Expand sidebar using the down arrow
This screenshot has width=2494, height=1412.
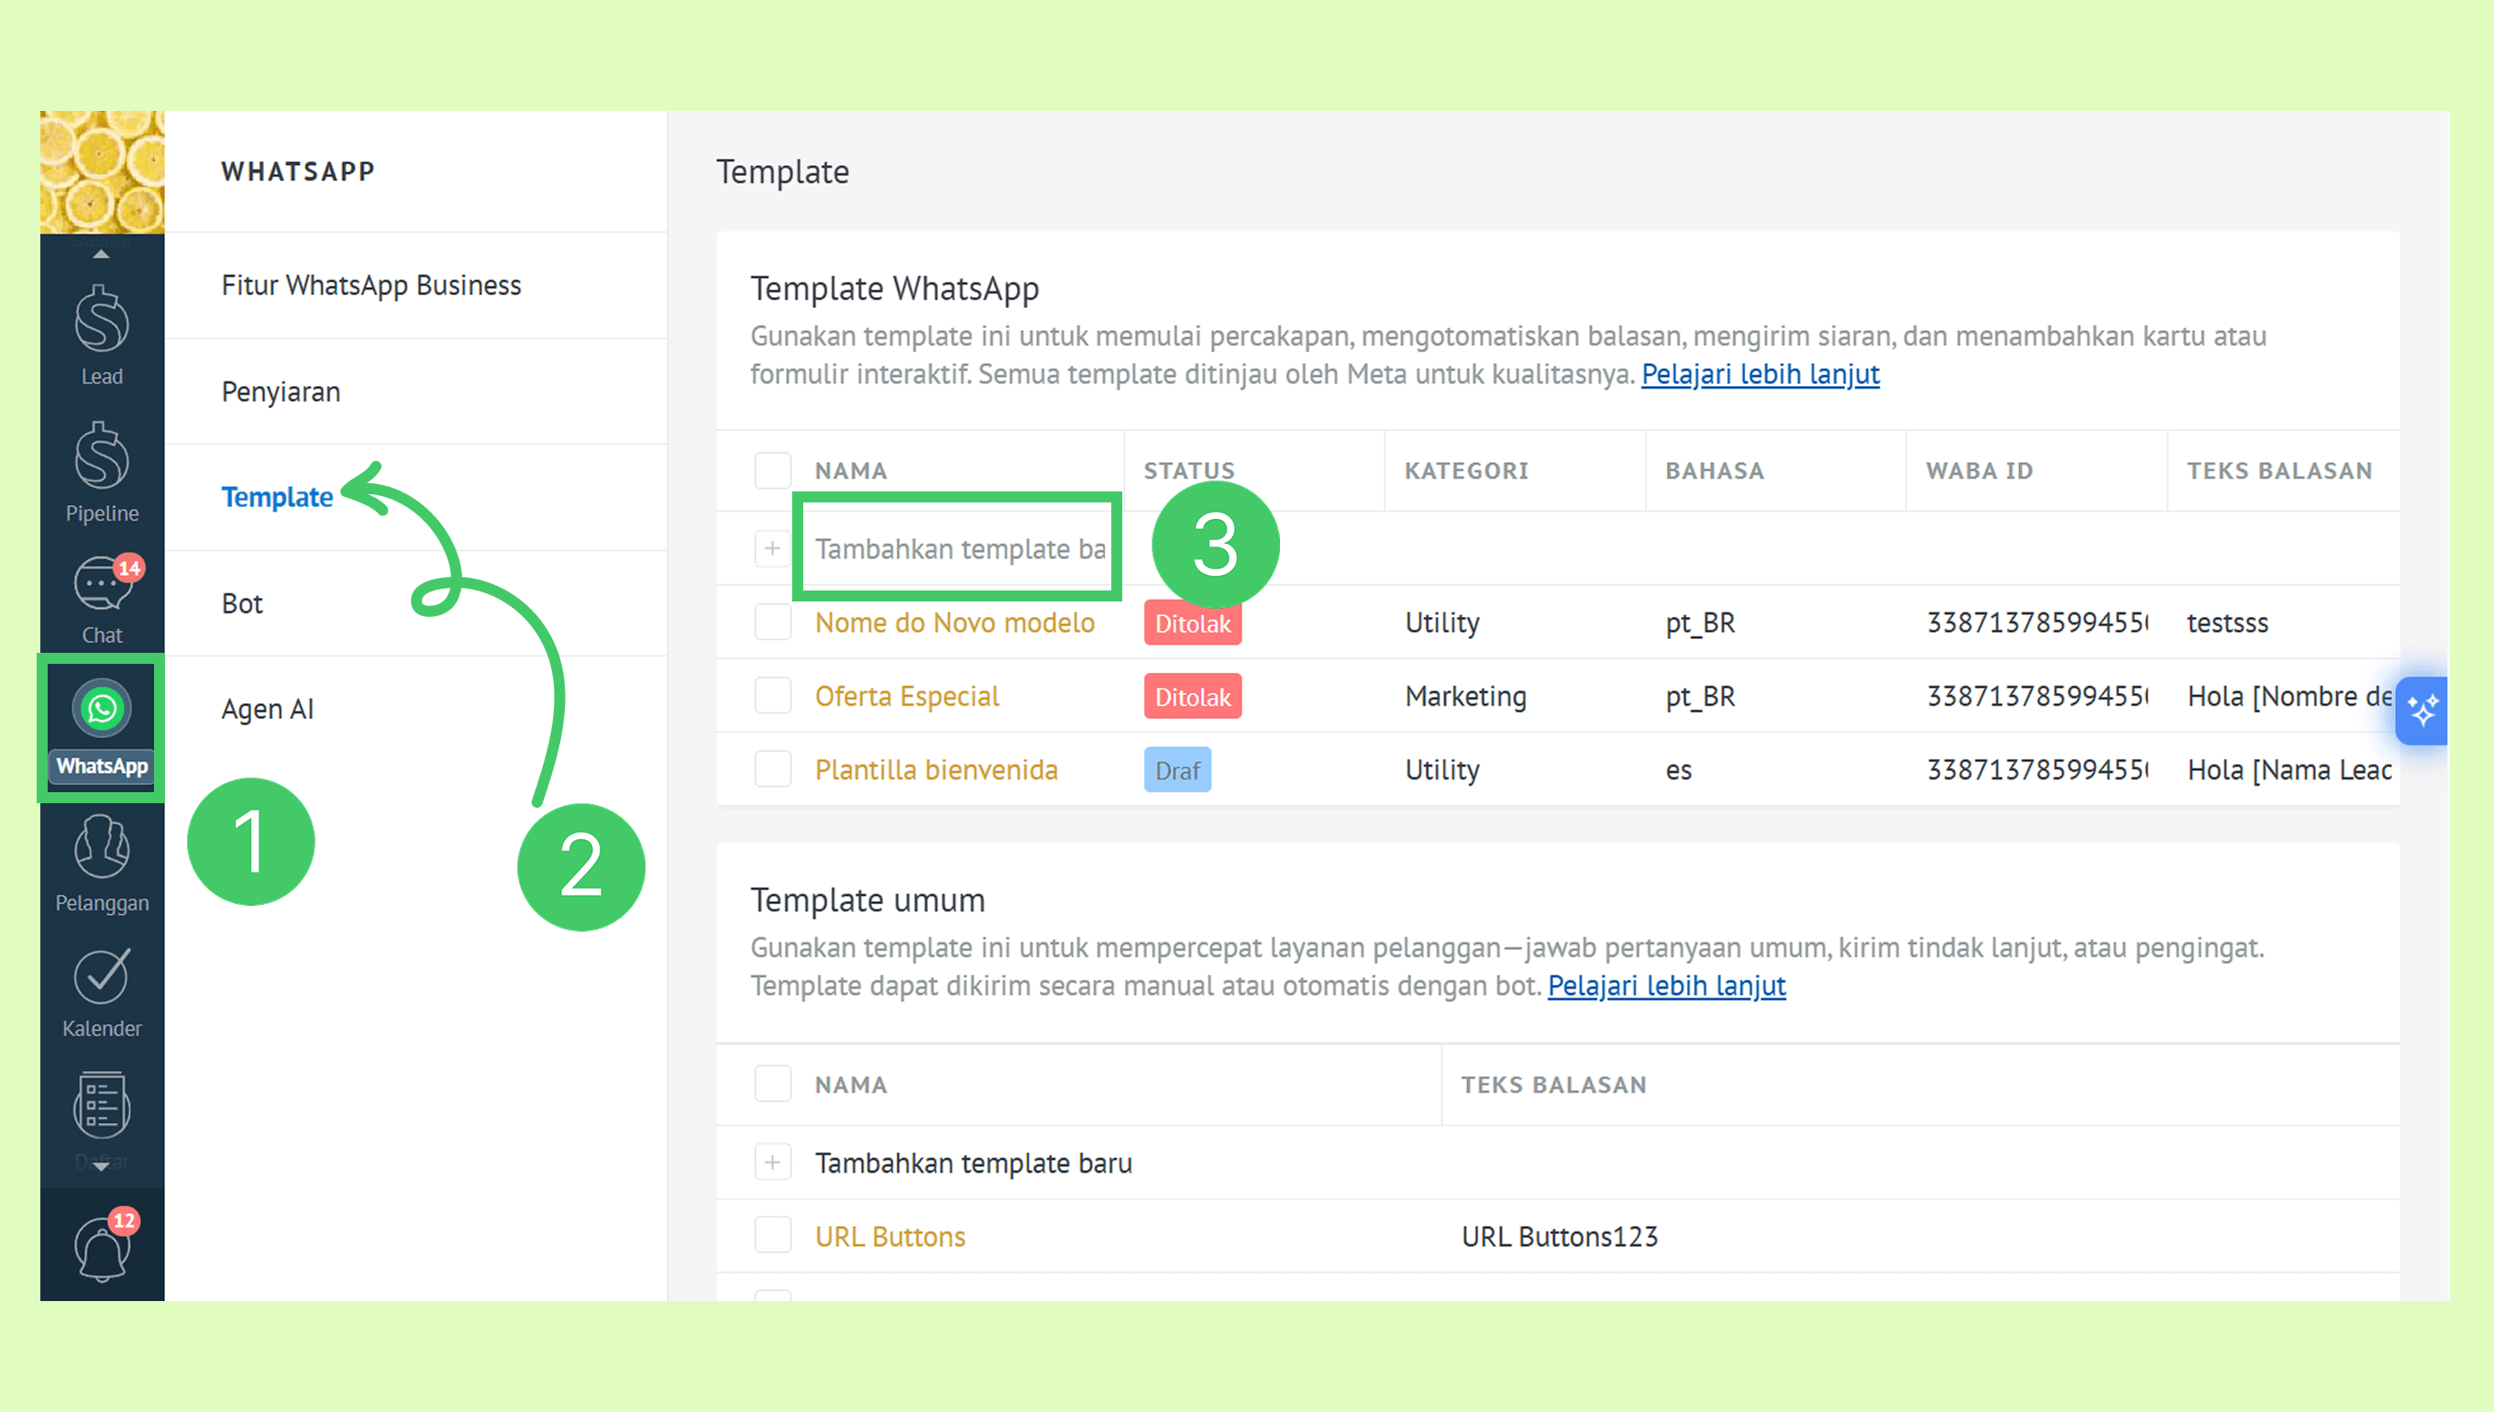coord(101,1166)
